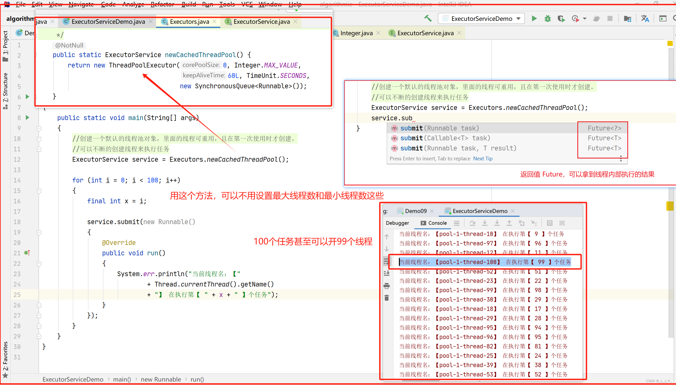676x385 pixels.
Task: Click the grey Stop square button
Action: pyautogui.click(x=610, y=18)
